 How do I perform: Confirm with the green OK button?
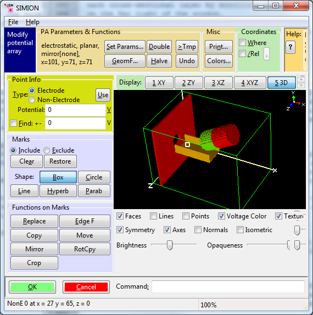coord(32,287)
